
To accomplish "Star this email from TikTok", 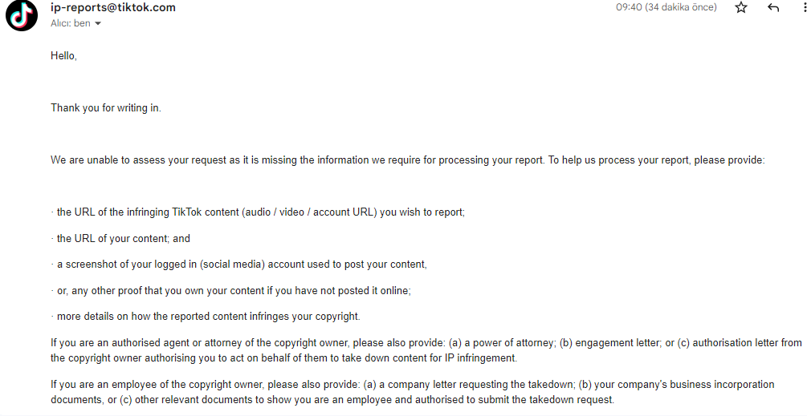I will pyautogui.click(x=740, y=7).
